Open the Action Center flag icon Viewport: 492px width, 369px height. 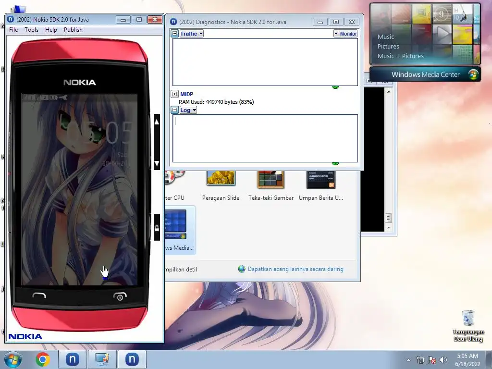432,360
